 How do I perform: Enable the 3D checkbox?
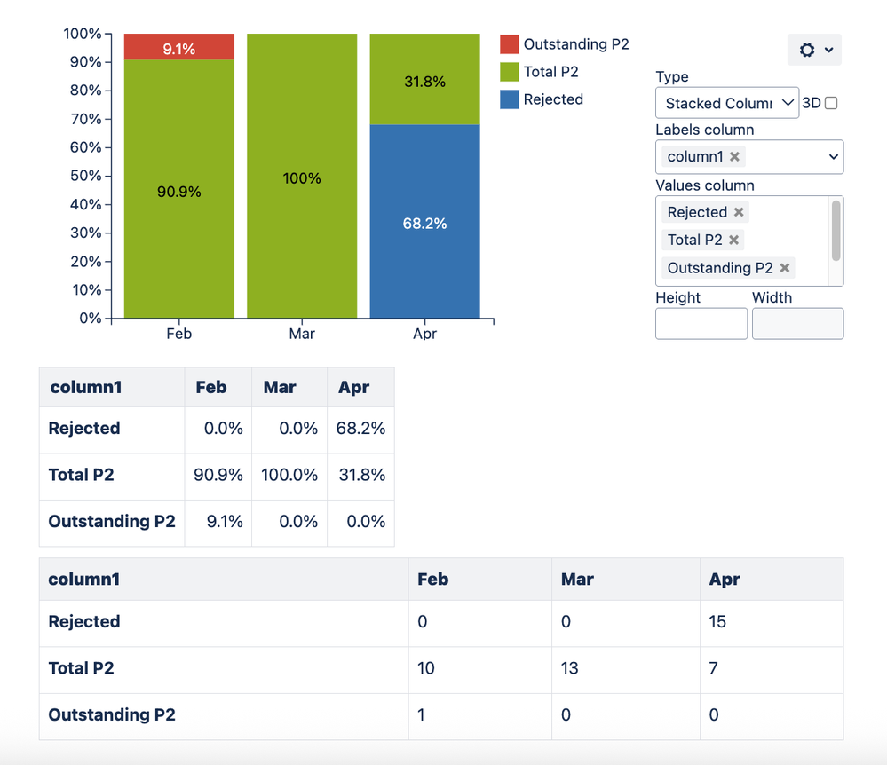tap(831, 103)
